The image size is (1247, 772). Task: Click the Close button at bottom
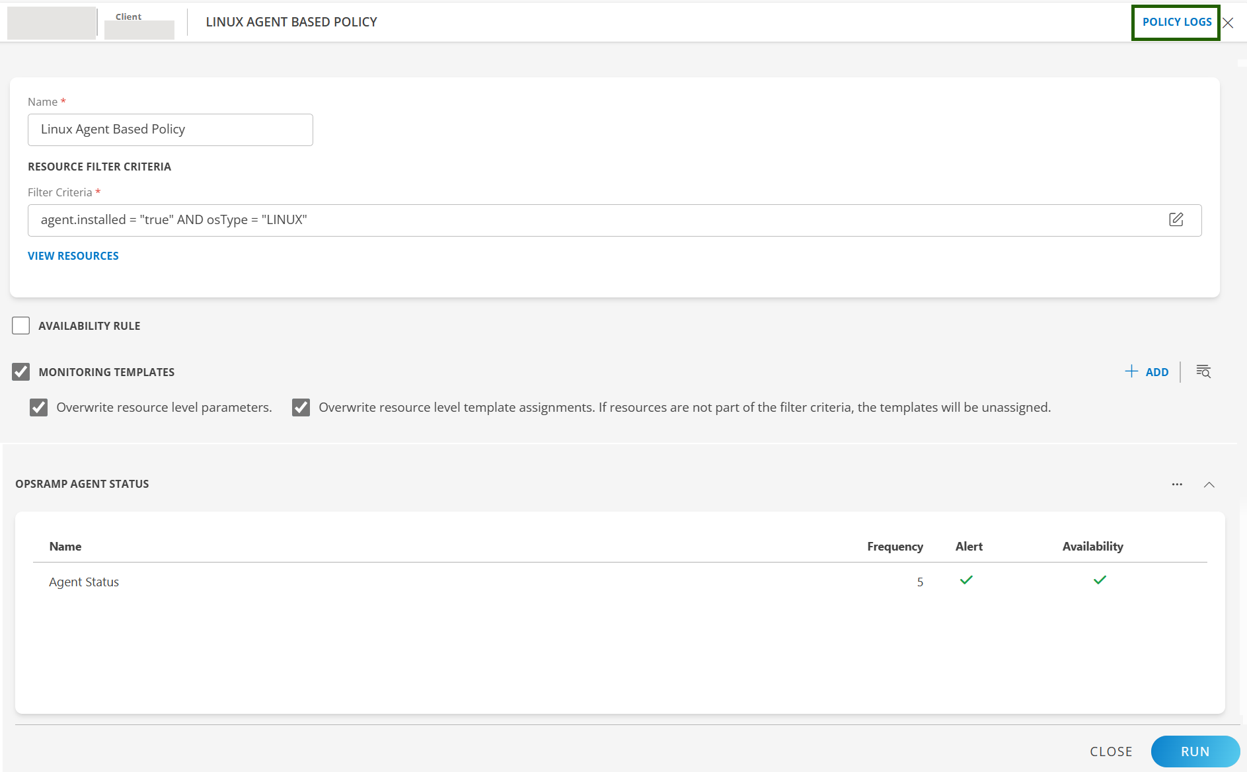click(x=1111, y=752)
